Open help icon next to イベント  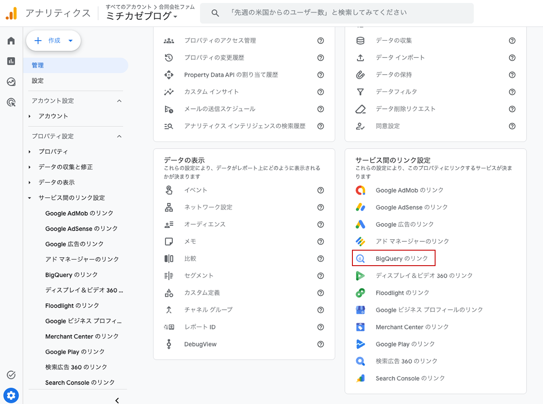321,191
